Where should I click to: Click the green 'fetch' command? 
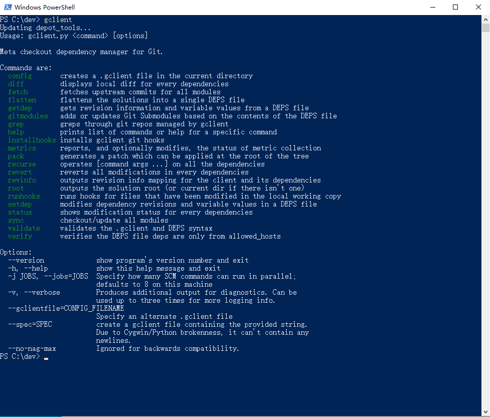pyautogui.click(x=18, y=92)
